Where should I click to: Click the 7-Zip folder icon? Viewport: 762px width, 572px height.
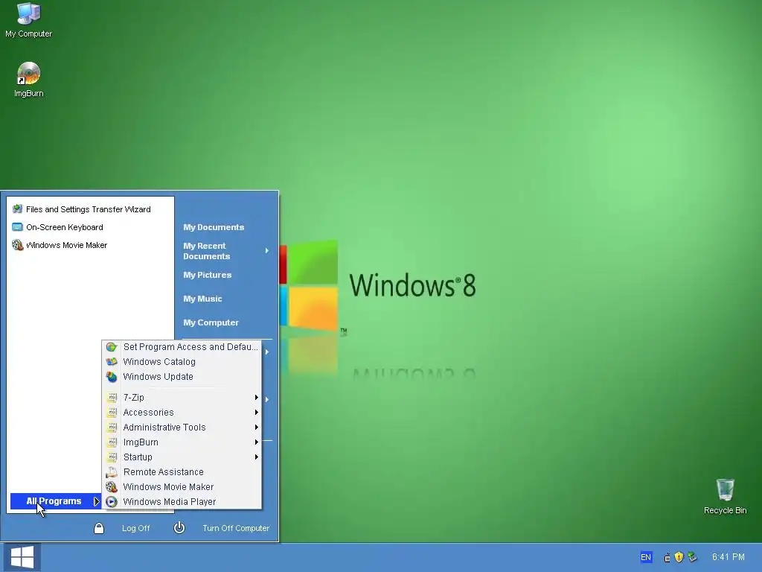(x=112, y=398)
